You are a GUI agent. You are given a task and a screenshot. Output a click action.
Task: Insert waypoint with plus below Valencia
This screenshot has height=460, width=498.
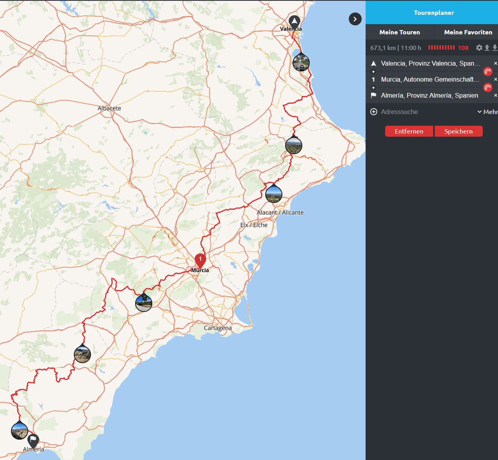coord(373,72)
